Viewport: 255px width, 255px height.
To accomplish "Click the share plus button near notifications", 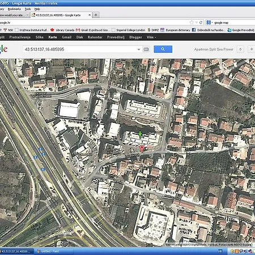I will click(252, 49).
